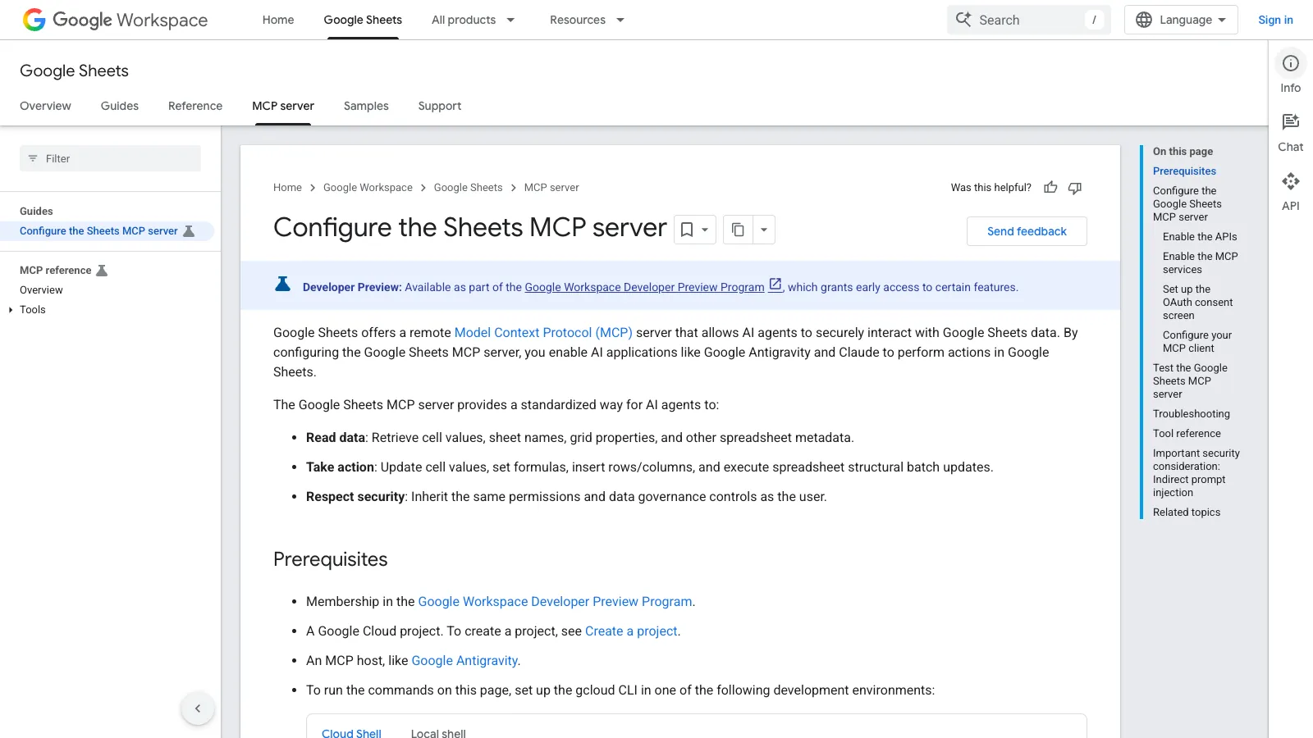
Task: Click the globe Language icon
Action: pos(1143,20)
